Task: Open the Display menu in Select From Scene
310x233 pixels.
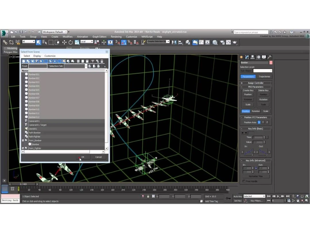Action: click(x=37, y=56)
